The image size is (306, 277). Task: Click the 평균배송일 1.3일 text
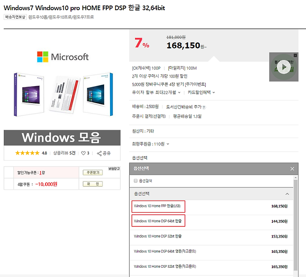tap(187, 117)
